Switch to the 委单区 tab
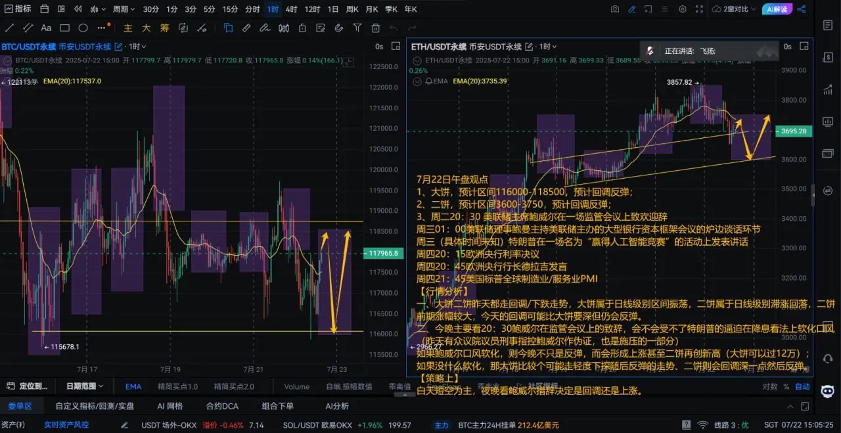Viewport: 841px width, 433px height. tap(20, 406)
